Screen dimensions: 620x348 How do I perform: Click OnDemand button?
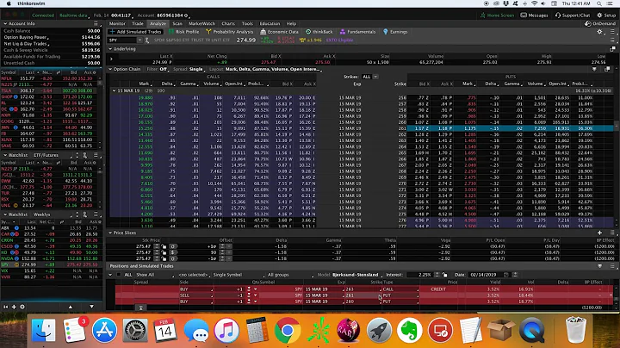tap(600, 23)
